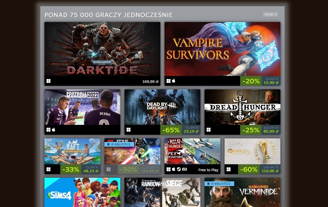Click the Steam icon on War Thunder tile

[179, 169]
